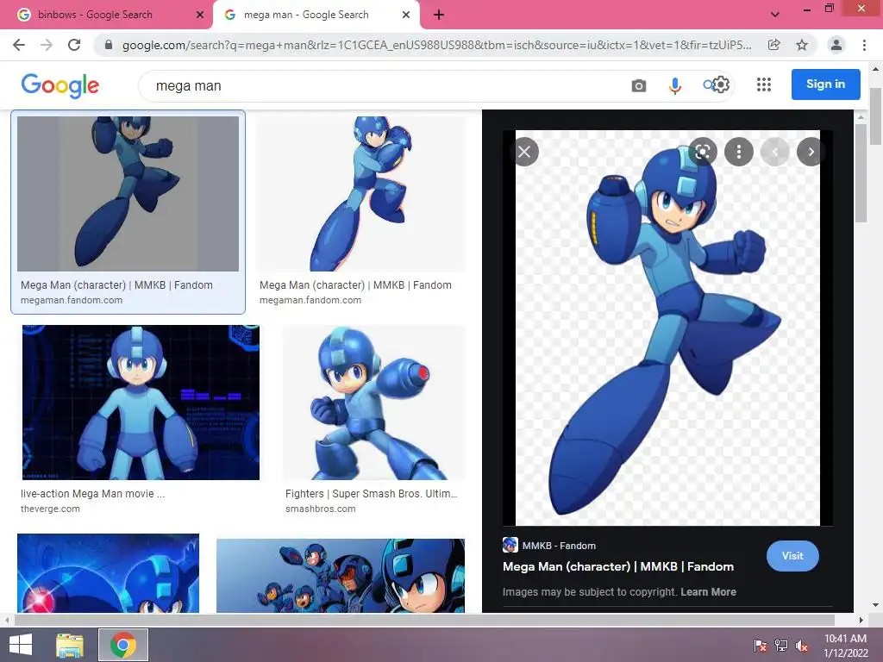Open the Chrome three-dot menu
This screenshot has width=883, height=662.
pos(864,45)
